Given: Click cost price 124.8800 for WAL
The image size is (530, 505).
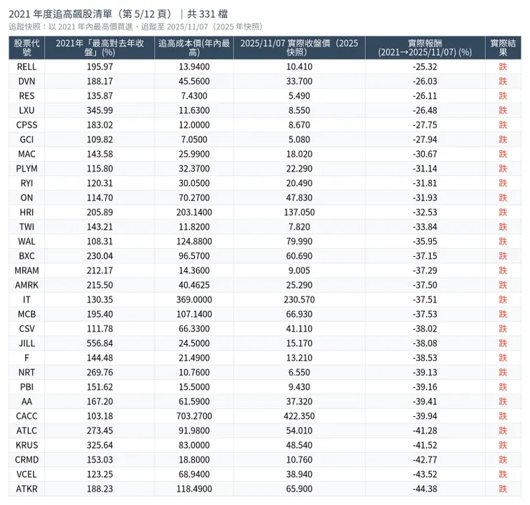Looking at the screenshot, I should coord(194,241).
